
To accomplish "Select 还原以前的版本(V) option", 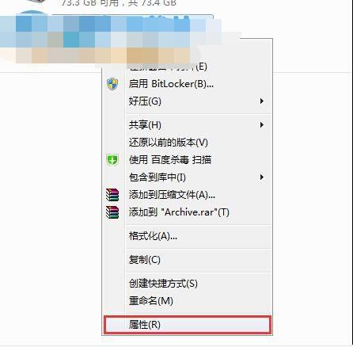I will click(187, 143).
